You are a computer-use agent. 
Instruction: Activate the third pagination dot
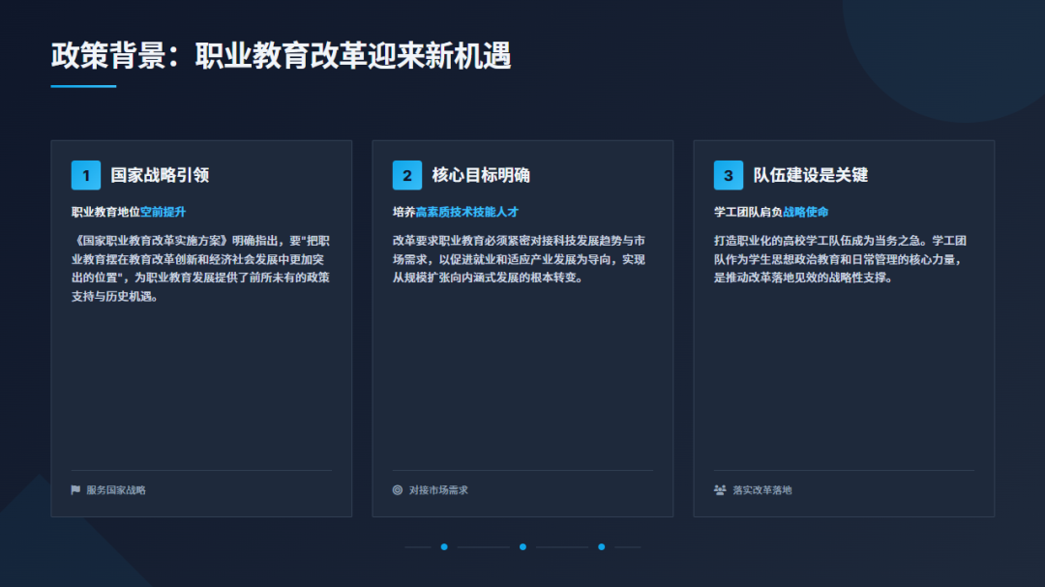pos(601,546)
